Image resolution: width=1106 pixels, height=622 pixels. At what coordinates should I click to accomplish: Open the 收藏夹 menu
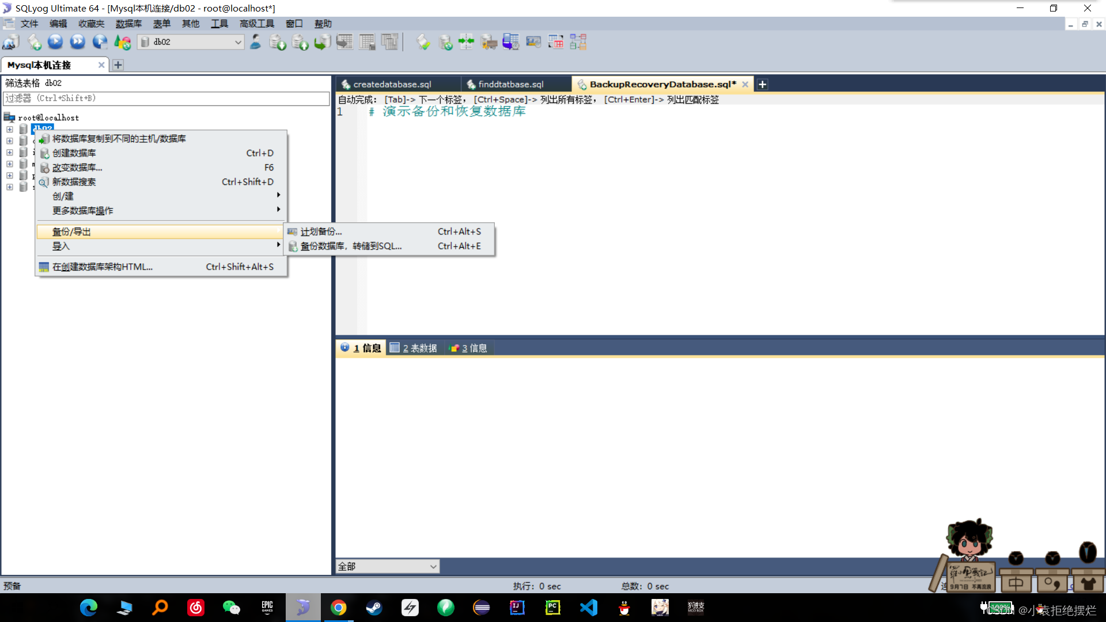[91, 24]
